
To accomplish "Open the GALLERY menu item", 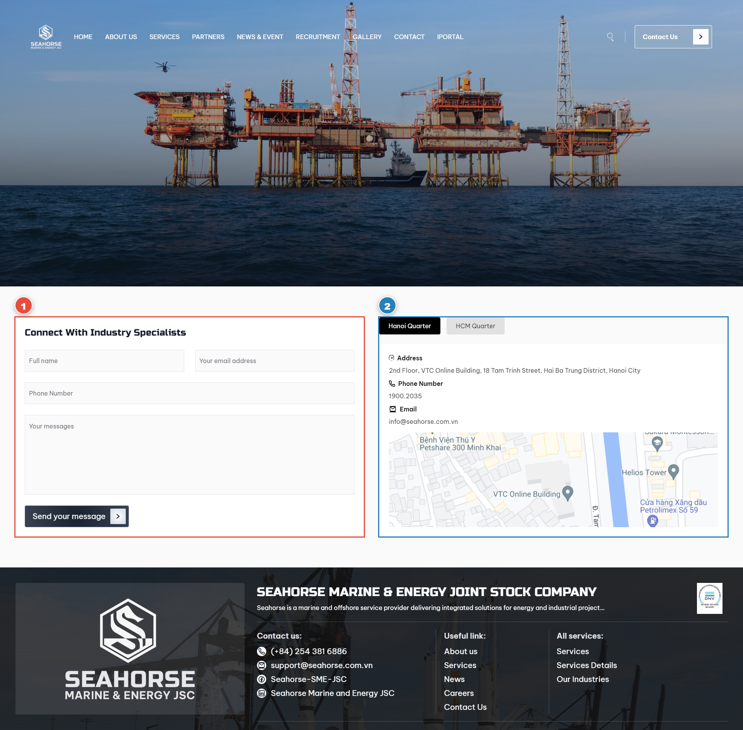I will [367, 37].
